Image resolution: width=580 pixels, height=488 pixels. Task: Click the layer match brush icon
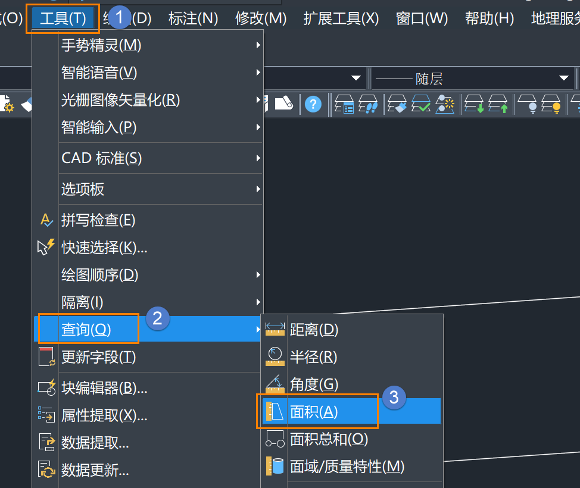coord(397,104)
